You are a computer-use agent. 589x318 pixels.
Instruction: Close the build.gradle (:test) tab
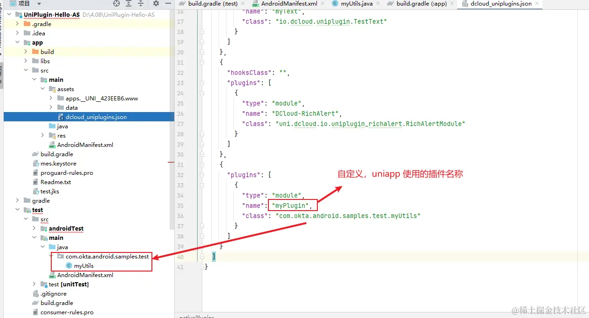[x=242, y=3]
